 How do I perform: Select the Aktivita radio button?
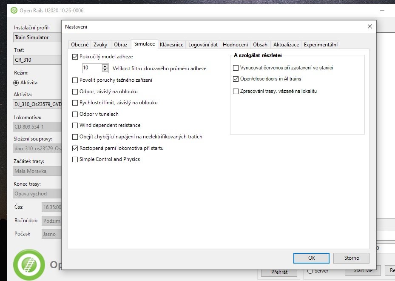[17, 83]
